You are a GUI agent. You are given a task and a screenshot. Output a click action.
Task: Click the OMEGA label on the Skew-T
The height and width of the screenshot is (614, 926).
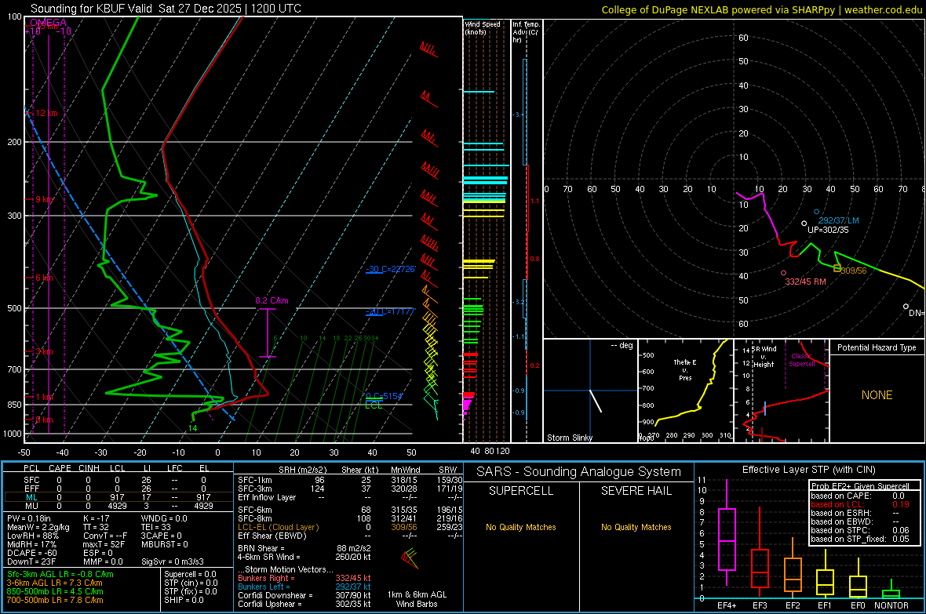pos(48,23)
